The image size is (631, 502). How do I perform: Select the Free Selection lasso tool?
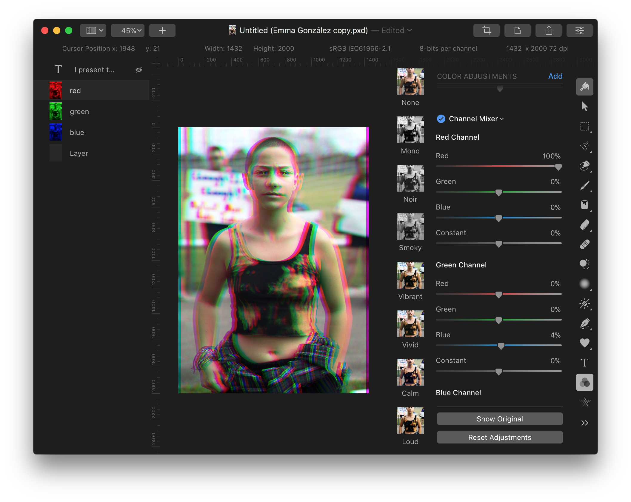(584, 146)
